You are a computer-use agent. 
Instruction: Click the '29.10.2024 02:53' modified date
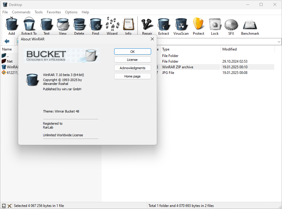coord(235,61)
